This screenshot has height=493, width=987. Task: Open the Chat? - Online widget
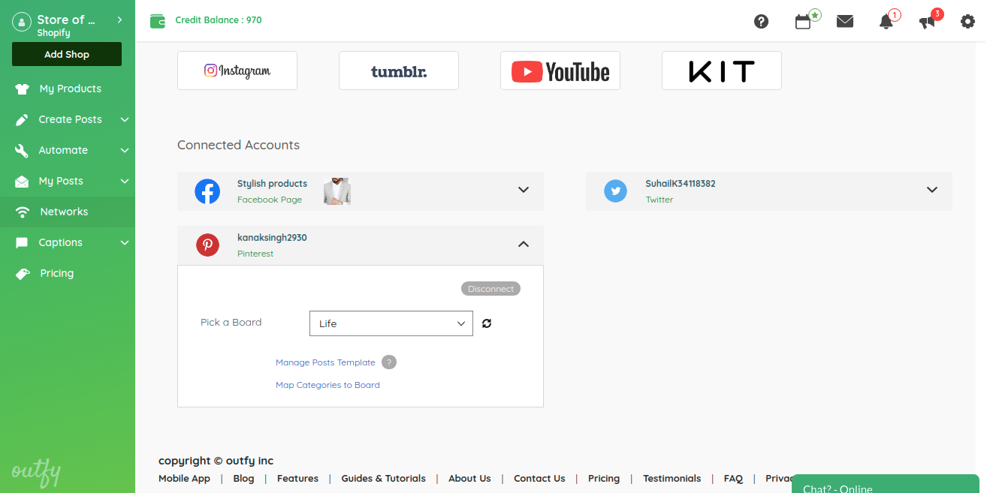pos(886,484)
